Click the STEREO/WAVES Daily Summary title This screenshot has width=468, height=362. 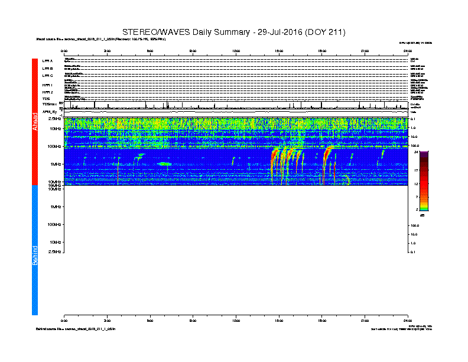pyautogui.click(x=233, y=32)
